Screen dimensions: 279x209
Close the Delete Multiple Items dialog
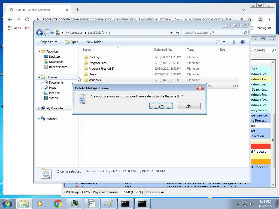(x=200, y=88)
